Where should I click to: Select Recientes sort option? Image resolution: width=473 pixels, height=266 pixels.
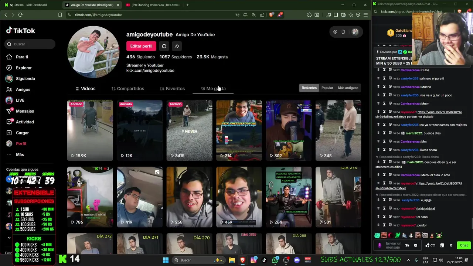pyautogui.click(x=309, y=88)
